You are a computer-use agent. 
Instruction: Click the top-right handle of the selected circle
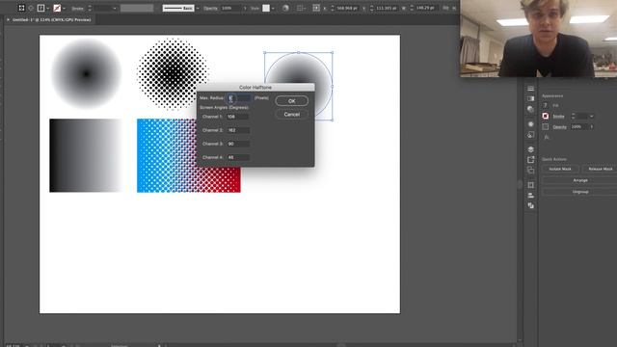(333, 52)
